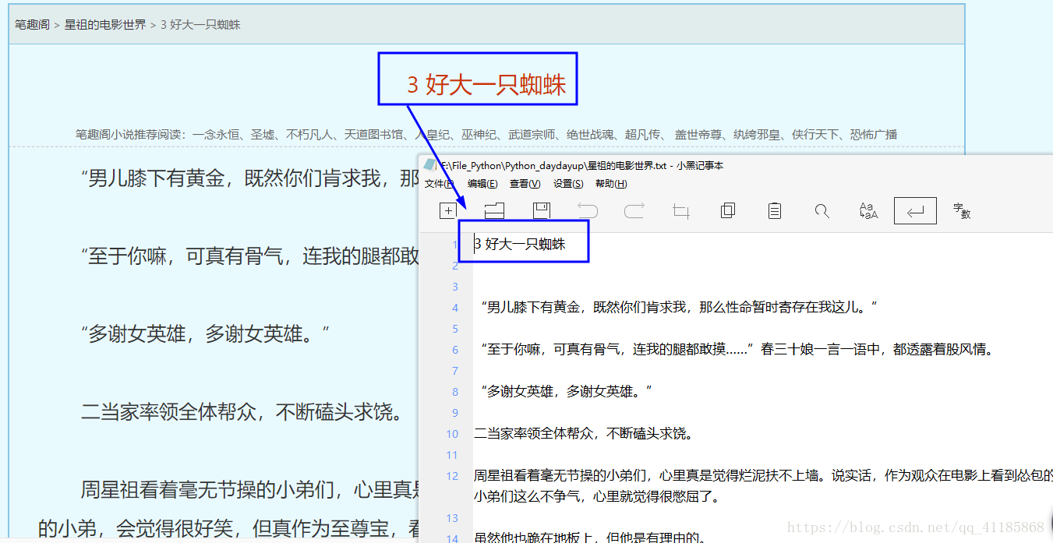Open recommended novel 天道图书馆

pyautogui.click(x=373, y=135)
